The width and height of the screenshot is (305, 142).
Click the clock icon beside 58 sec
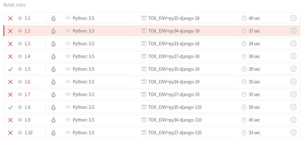tap(244, 107)
